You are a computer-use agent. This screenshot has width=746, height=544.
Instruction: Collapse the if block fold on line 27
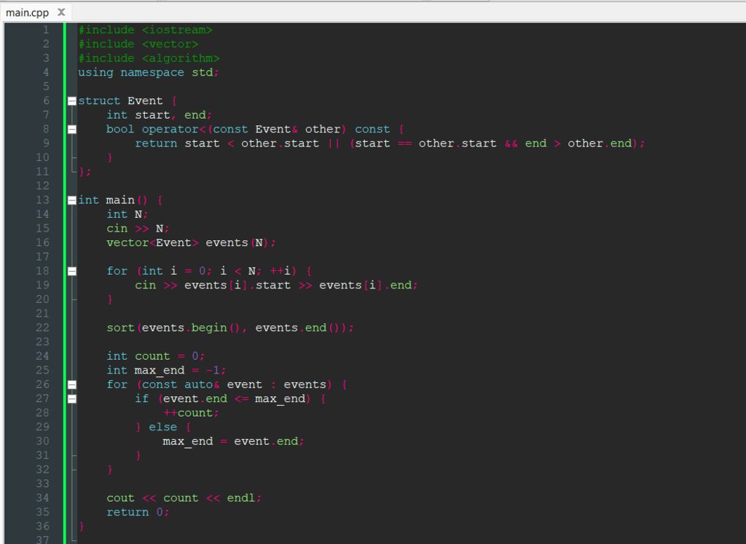[x=72, y=399]
